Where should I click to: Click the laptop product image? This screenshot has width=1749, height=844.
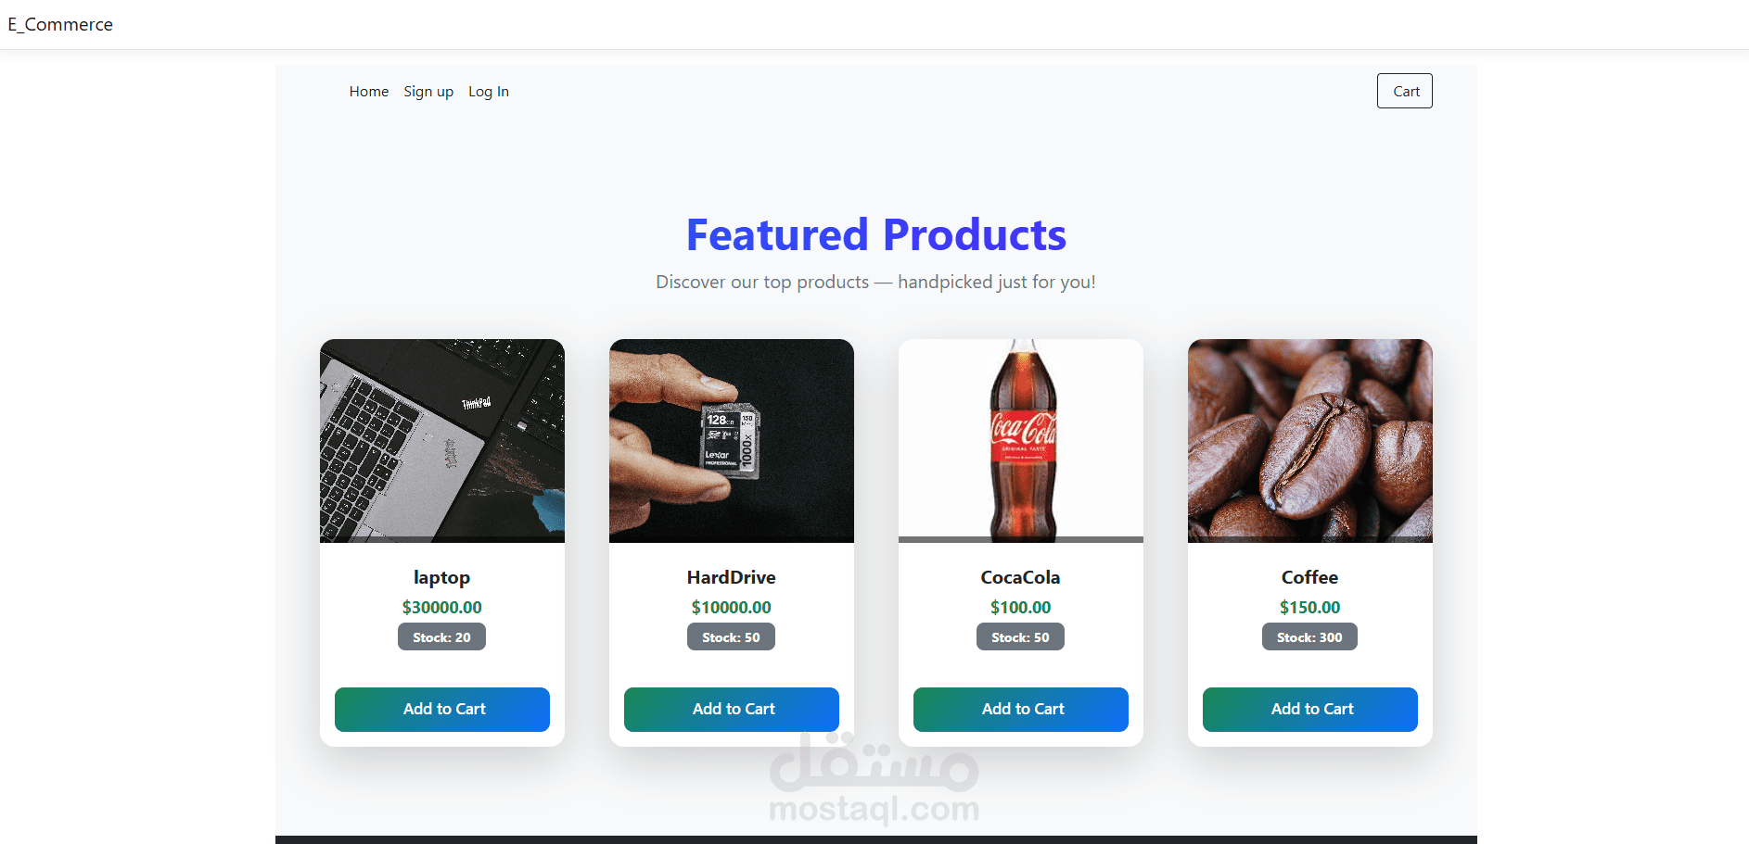tap(442, 441)
